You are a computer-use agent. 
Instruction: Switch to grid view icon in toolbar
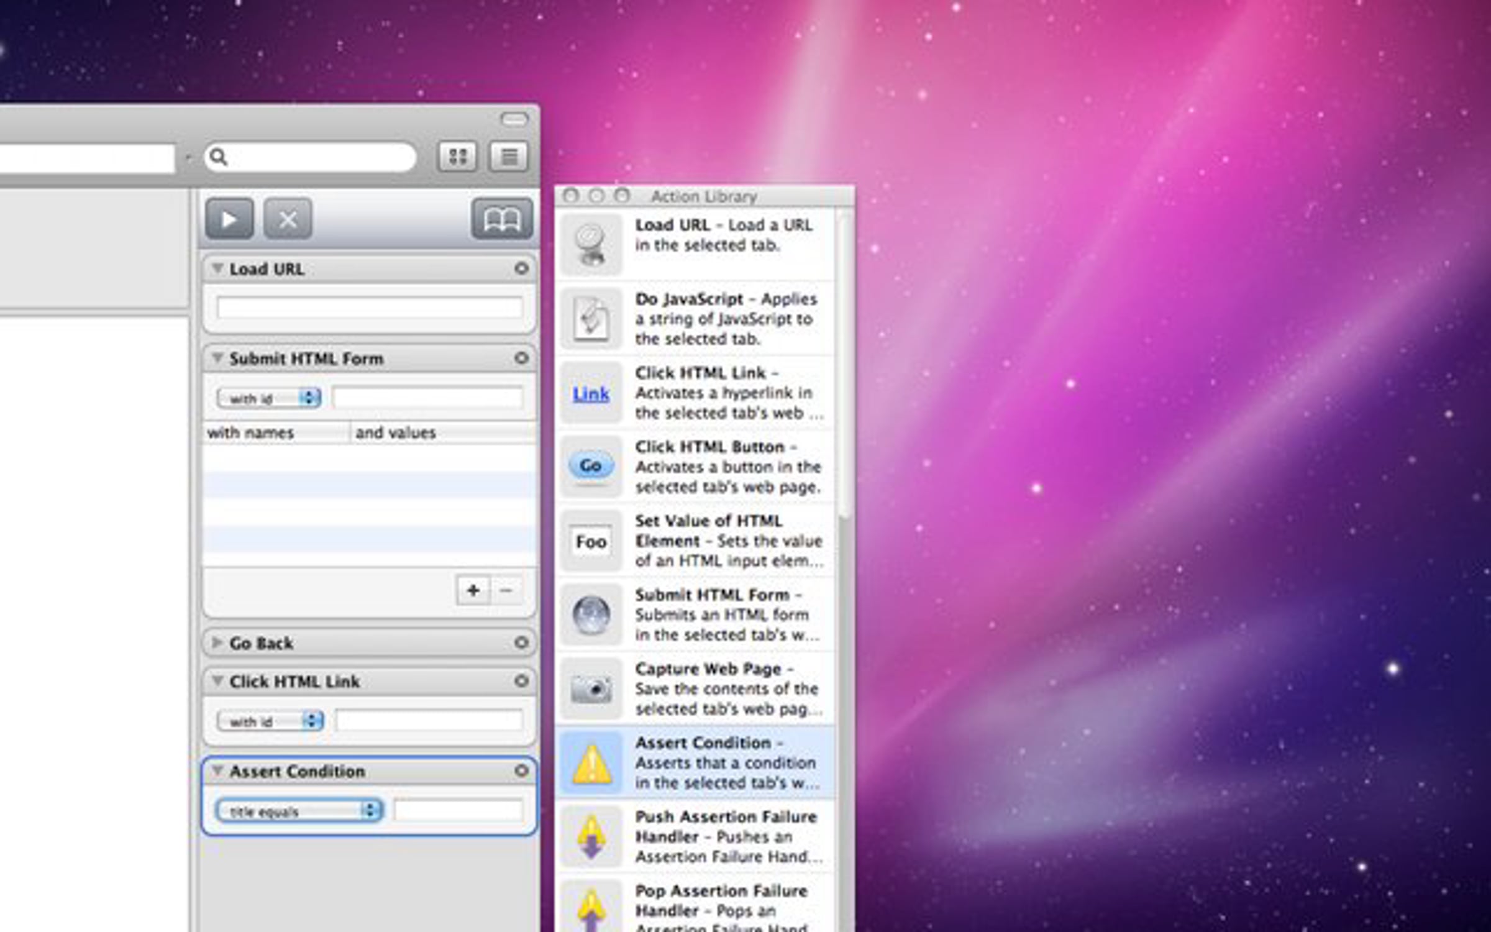click(x=457, y=157)
